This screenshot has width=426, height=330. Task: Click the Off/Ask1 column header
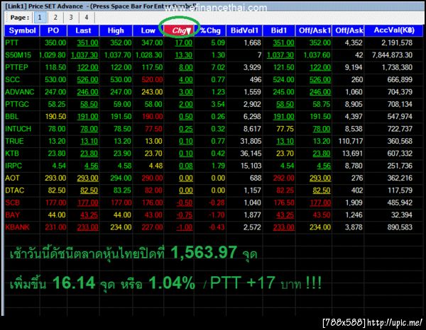(x=314, y=30)
